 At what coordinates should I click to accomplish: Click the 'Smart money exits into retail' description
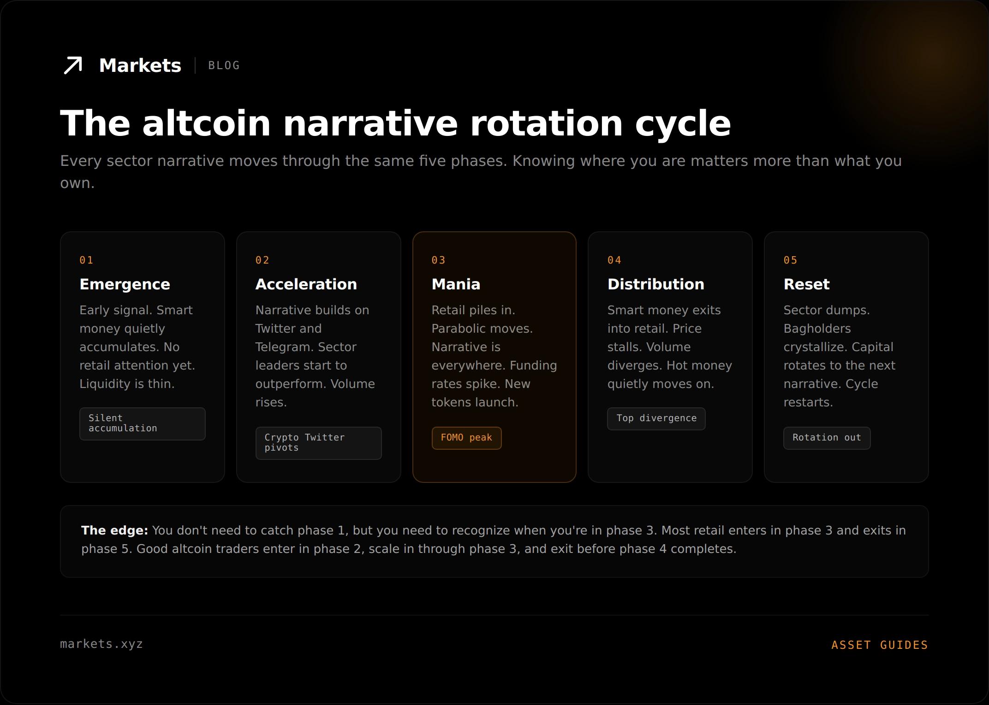pyautogui.click(x=670, y=347)
